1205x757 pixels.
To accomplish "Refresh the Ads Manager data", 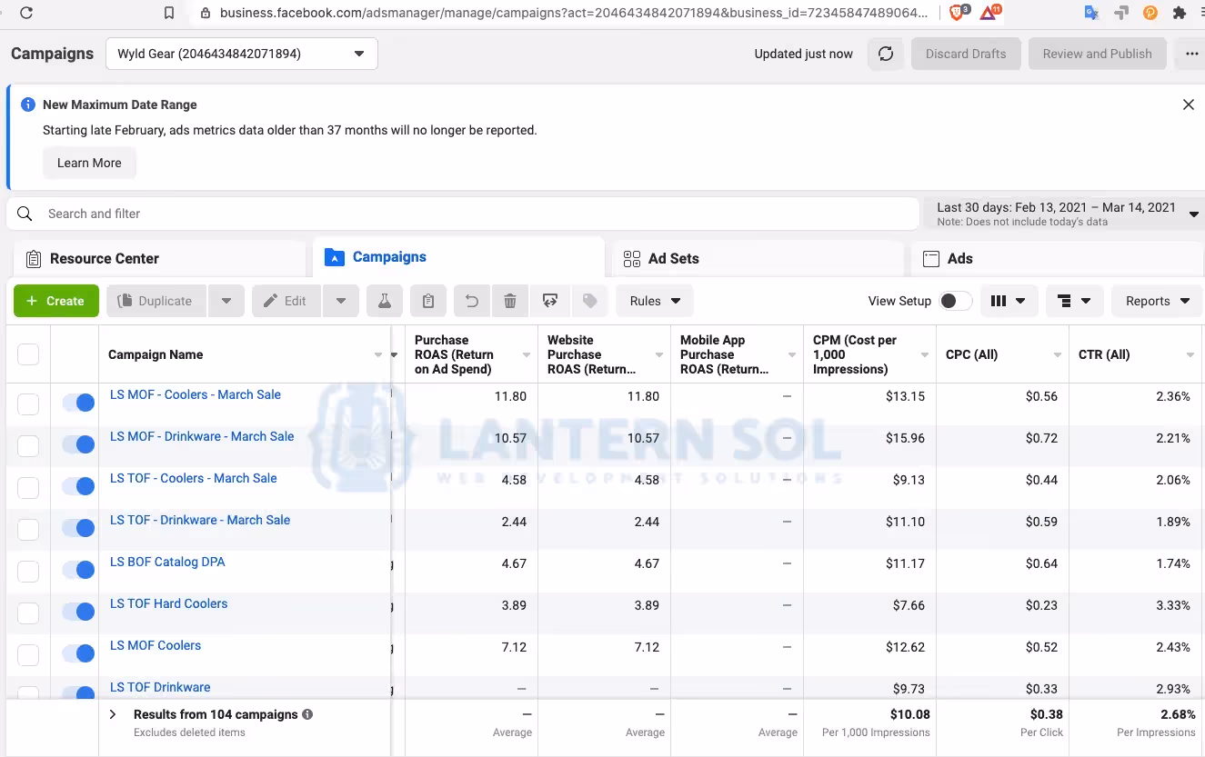I will point(886,54).
